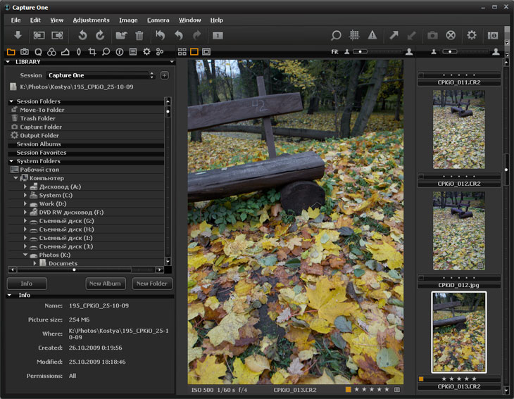
Task: Rotate the image left
Action: pos(82,35)
